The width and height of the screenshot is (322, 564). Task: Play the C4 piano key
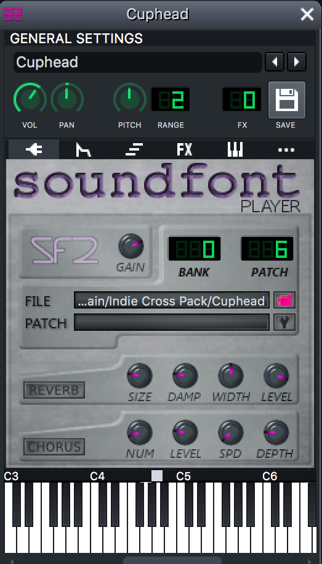coord(96,539)
